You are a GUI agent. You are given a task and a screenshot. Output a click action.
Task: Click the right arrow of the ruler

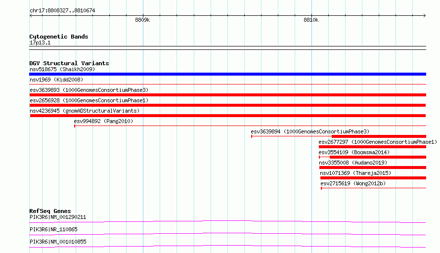[425, 15]
